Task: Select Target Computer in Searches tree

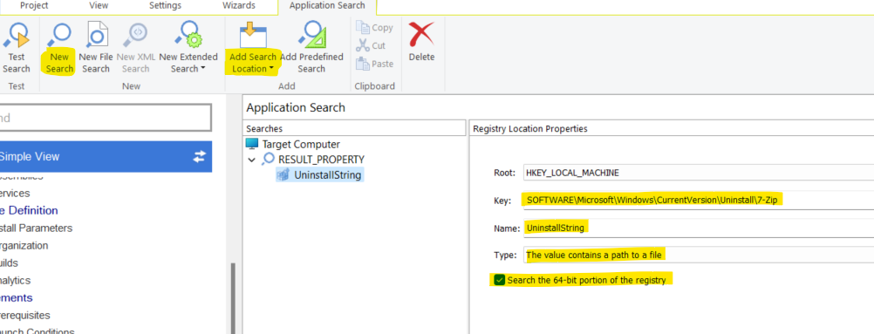Action: click(x=301, y=144)
